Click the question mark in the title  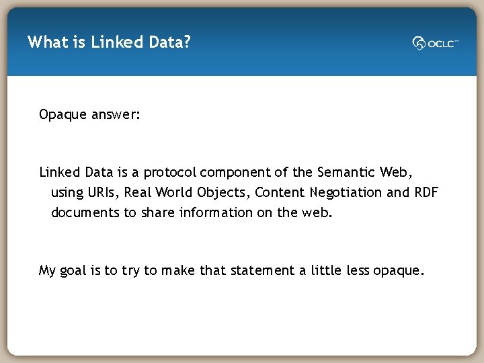click(x=186, y=42)
